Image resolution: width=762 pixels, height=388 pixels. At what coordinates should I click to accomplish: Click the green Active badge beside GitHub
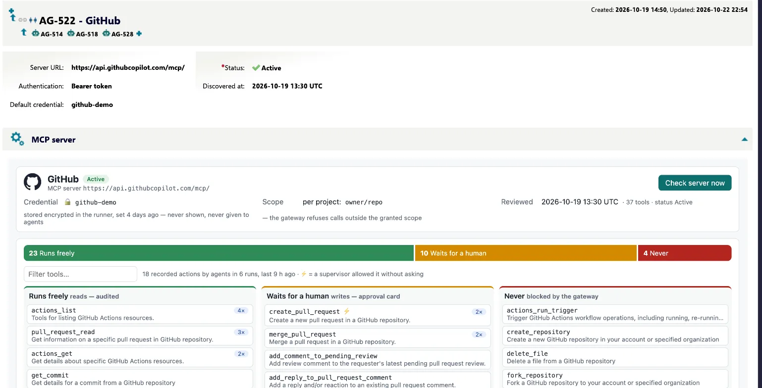[96, 179]
